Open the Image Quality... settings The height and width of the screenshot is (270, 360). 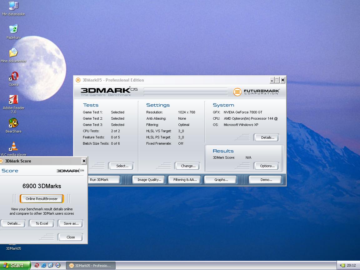pos(149,180)
